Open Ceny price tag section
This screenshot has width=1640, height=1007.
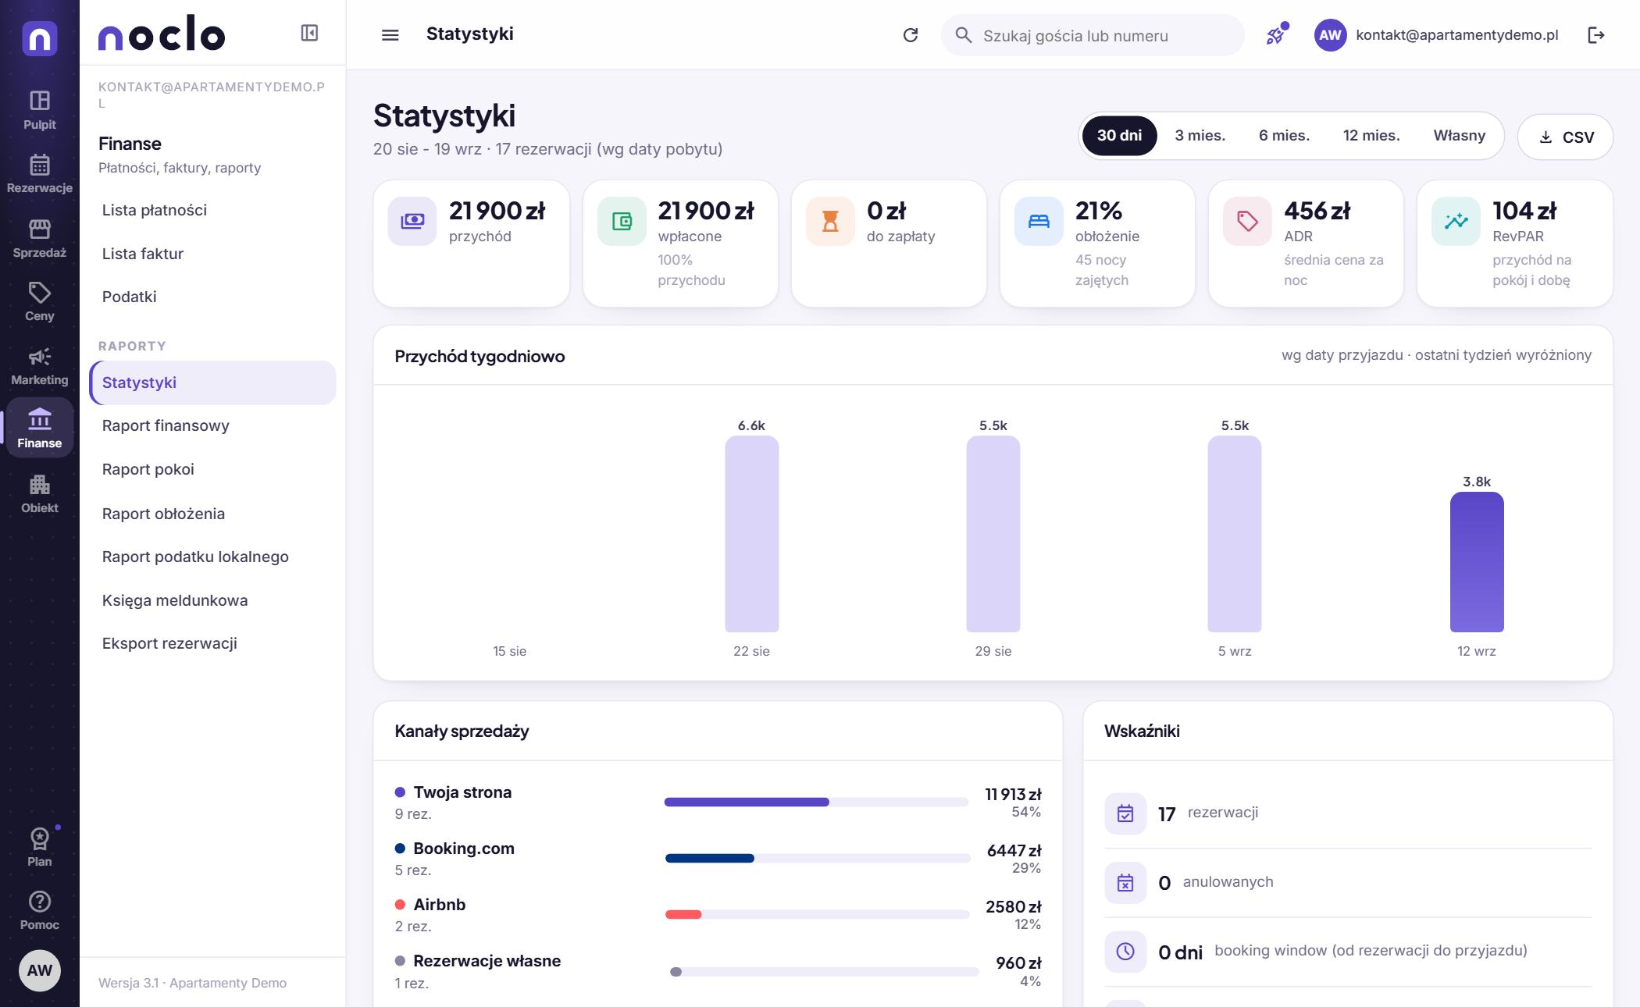pos(39,302)
